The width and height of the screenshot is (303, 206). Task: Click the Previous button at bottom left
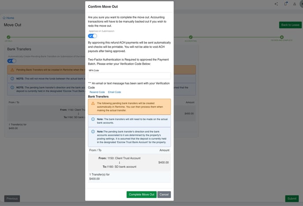click(x=12, y=199)
